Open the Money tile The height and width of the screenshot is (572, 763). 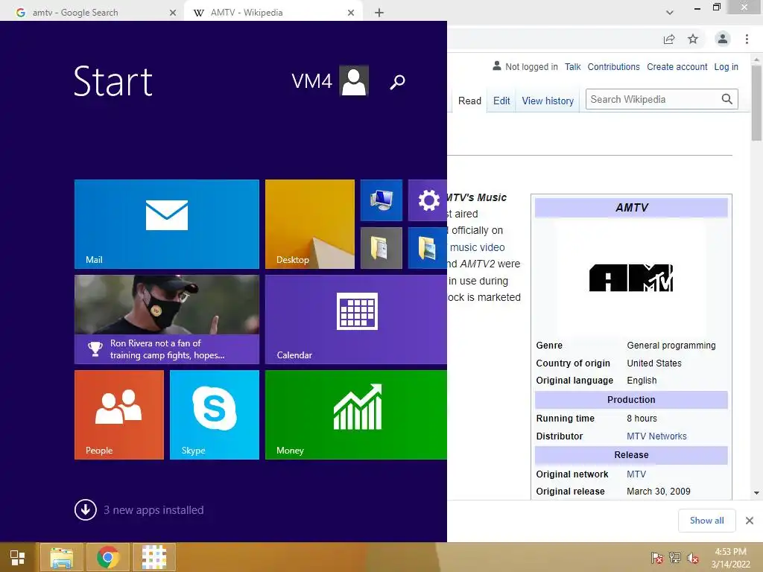(x=356, y=414)
